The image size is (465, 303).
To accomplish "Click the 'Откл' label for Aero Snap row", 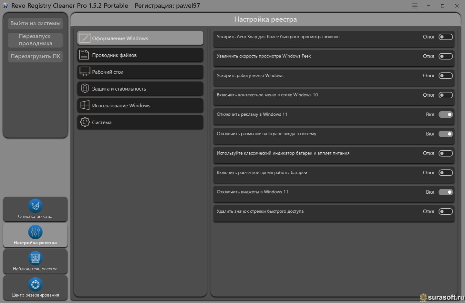I will click(x=429, y=37).
